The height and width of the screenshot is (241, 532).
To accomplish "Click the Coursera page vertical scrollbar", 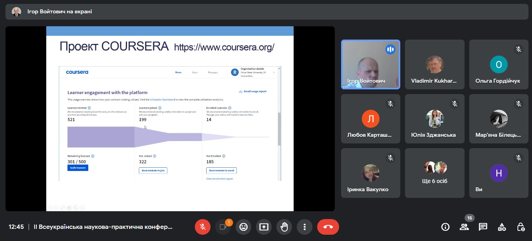I will (279, 129).
